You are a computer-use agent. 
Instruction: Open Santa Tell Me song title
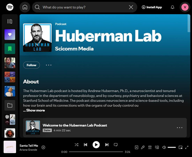click(x=29, y=146)
